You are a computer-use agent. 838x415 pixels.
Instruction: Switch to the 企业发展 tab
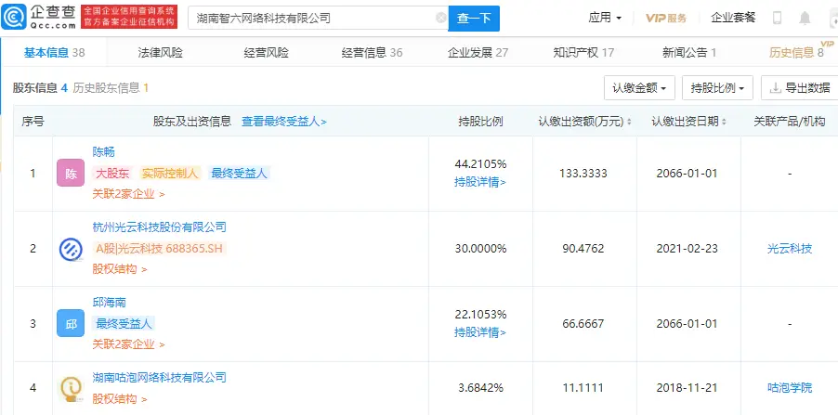pyautogui.click(x=478, y=52)
